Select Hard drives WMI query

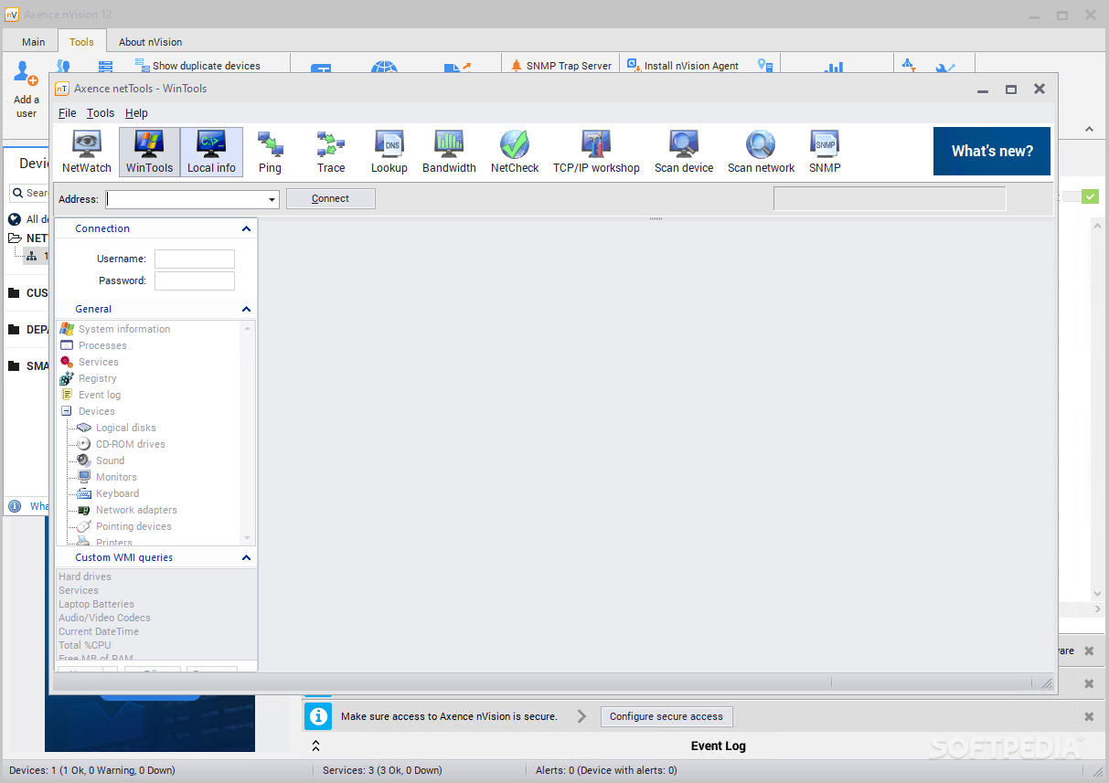click(x=85, y=577)
